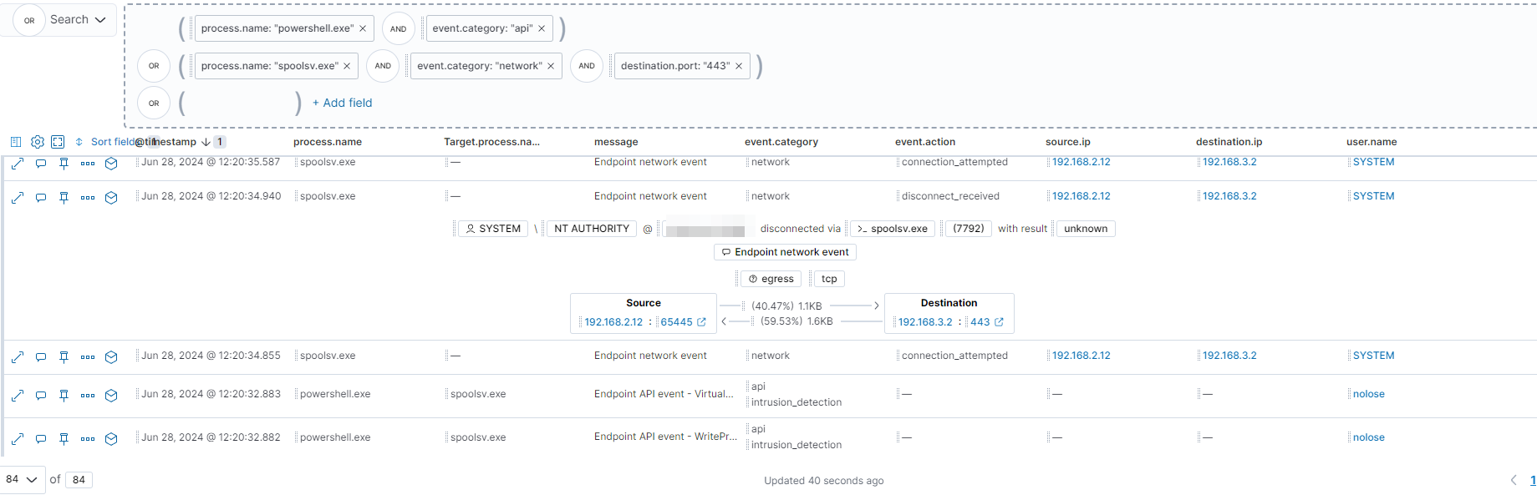Analyze the 12:20:34.940 event with the cube icon
1537x495 pixels.
point(111,198)
